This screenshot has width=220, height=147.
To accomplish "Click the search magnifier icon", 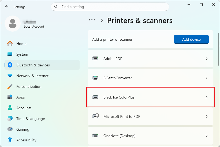I will coord(56,7).
